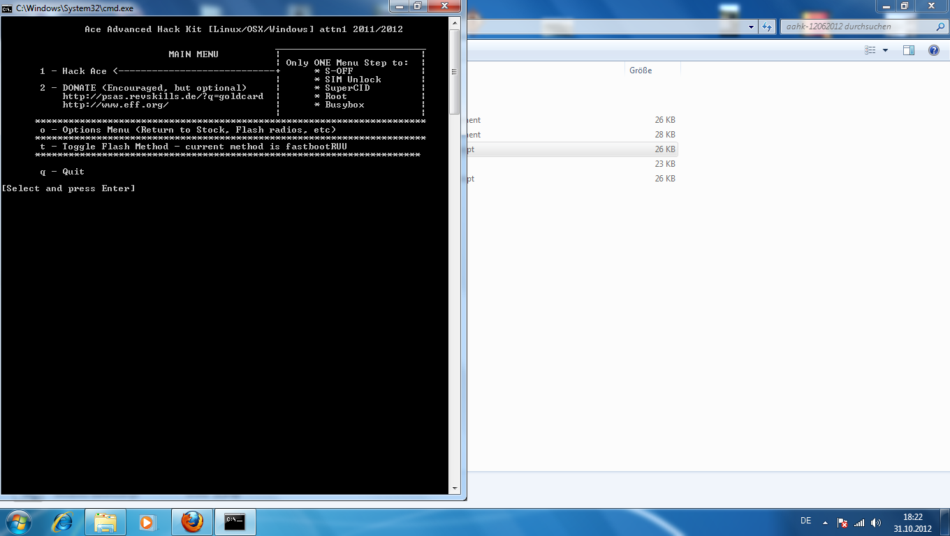This screenshot has height=536, width=950.
Task: Click the 'o - Options Menu' line
Action: click(x=188, y=130)
